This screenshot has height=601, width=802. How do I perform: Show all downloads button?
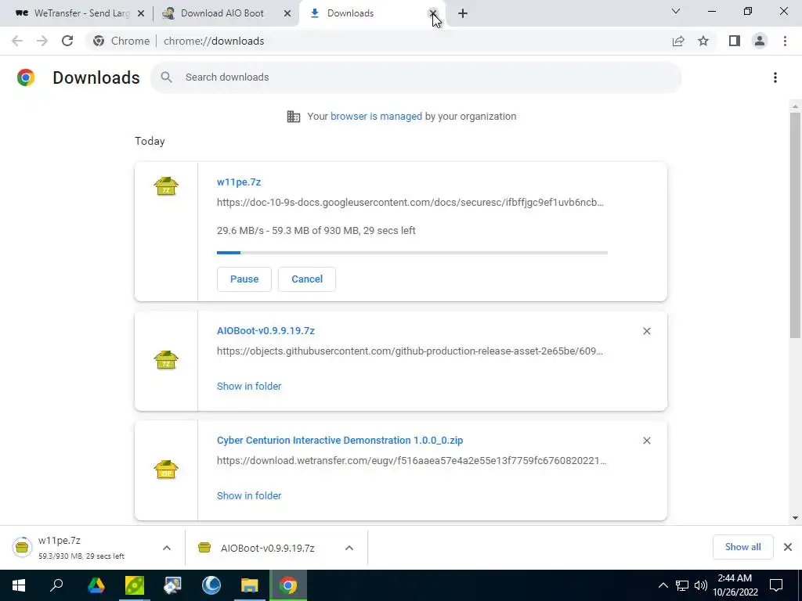click(x=742, y=547)
